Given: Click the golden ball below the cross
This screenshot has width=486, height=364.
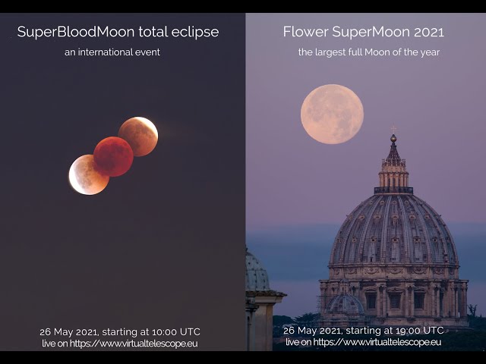Looking at the screenshot, I should (393, 138).
